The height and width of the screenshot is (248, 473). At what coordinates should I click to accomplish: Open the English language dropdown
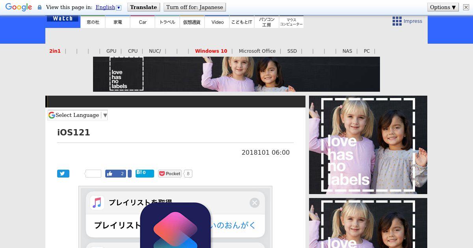pos(108,7)
